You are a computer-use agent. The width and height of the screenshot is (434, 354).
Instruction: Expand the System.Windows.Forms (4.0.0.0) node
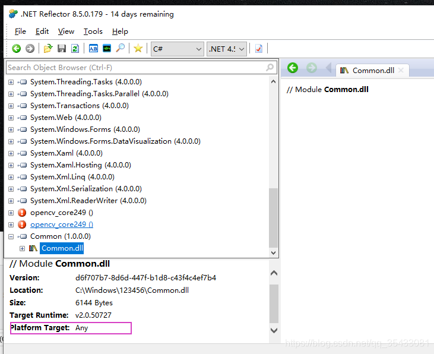pos(11,129)
